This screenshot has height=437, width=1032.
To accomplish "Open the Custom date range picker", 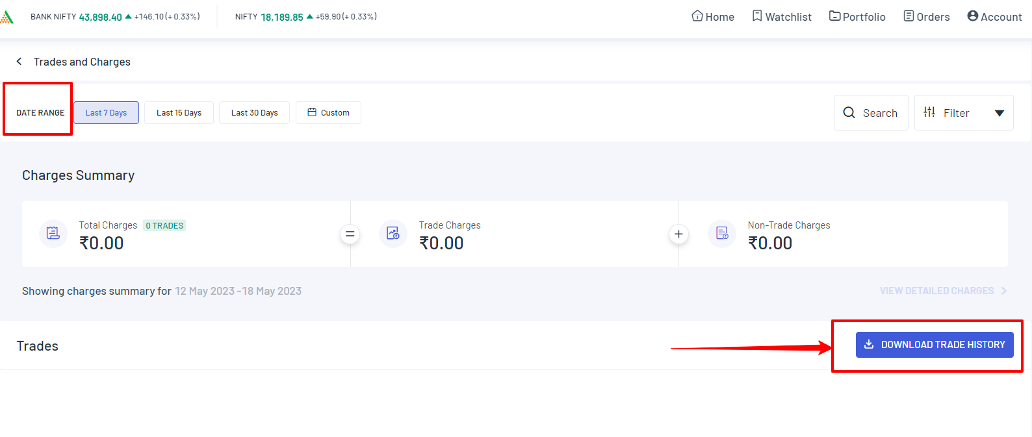I will pos(328,113).
